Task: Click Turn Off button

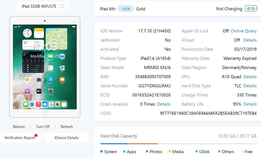Action: point(43,127)
